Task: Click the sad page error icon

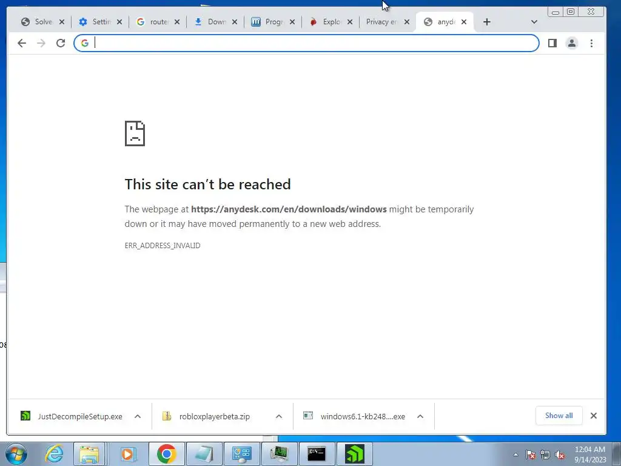Action: pyautogui.click(x=135, y=133)
